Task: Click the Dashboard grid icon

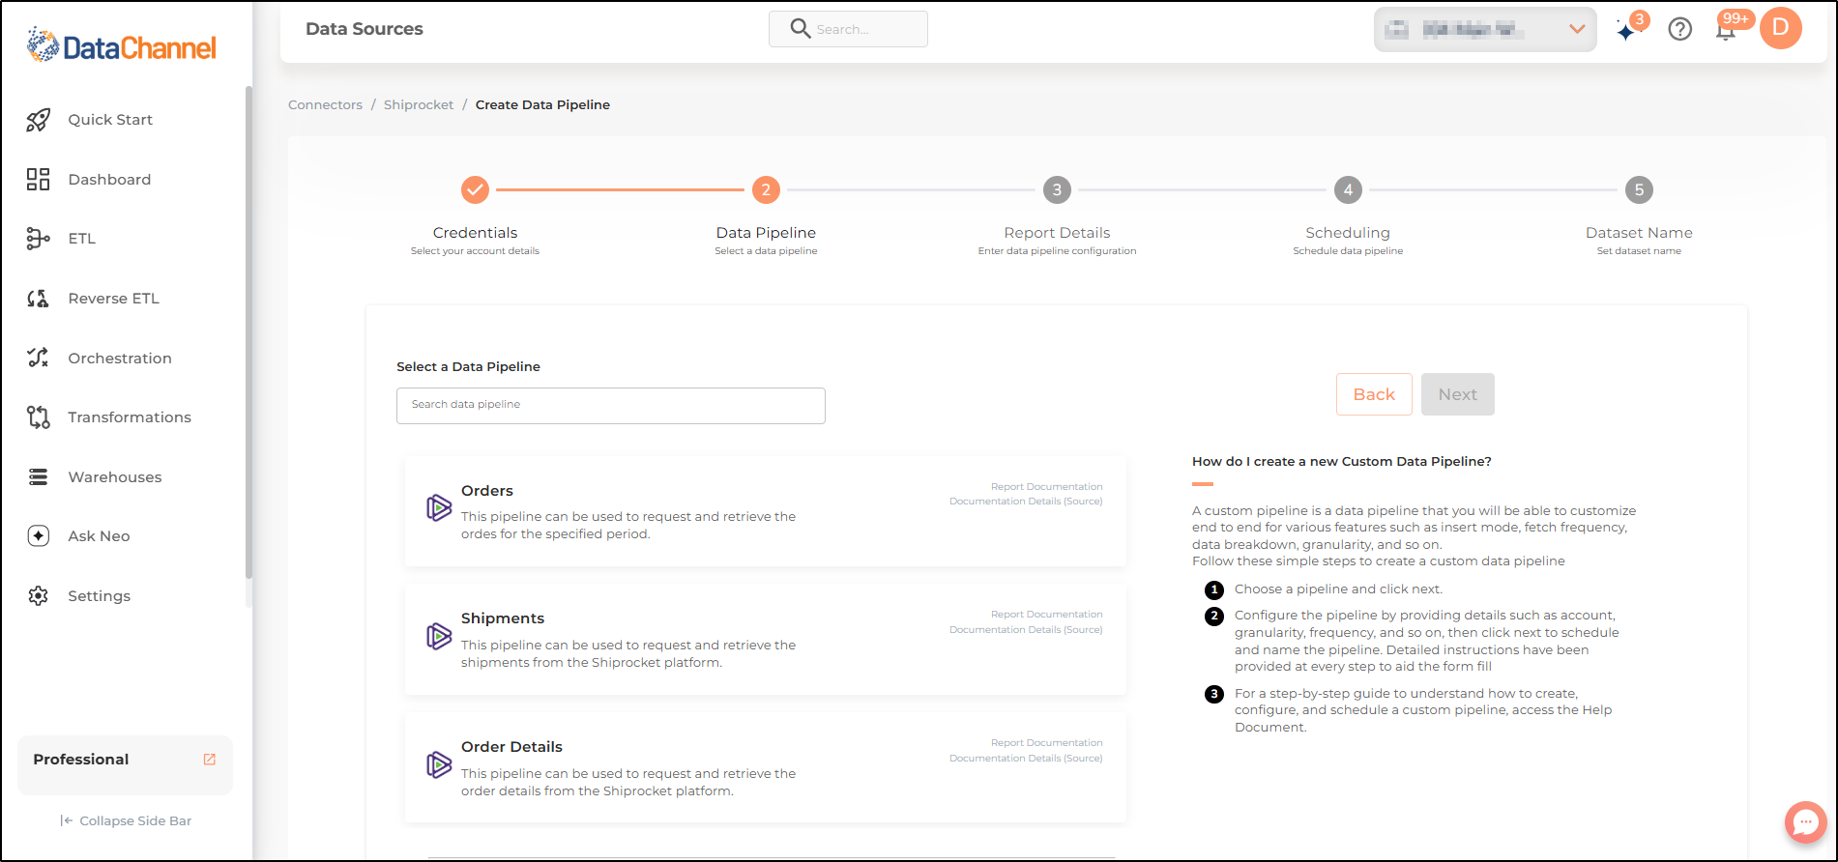Action: 38,179
